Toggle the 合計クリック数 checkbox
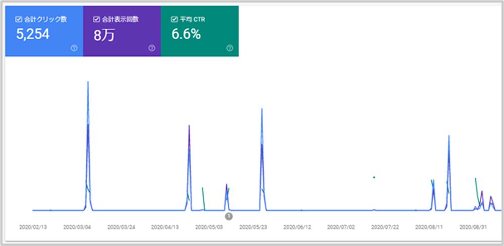The image size is (504, 246). 19,20
